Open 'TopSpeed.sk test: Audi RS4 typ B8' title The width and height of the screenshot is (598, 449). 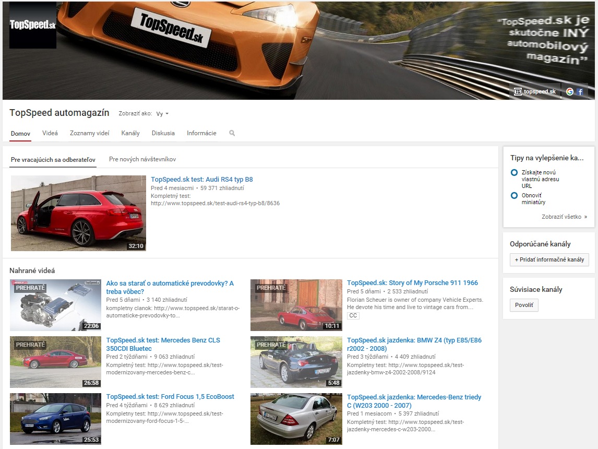(x=202, y=179)
